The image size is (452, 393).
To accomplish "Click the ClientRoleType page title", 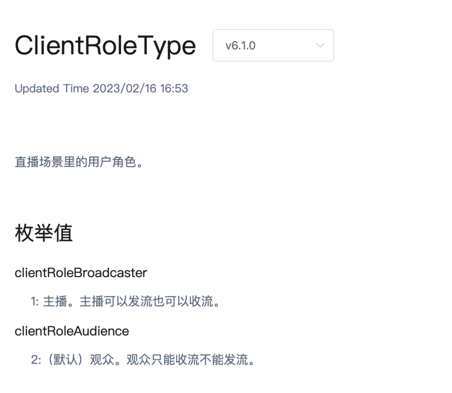I will [105, 46].
